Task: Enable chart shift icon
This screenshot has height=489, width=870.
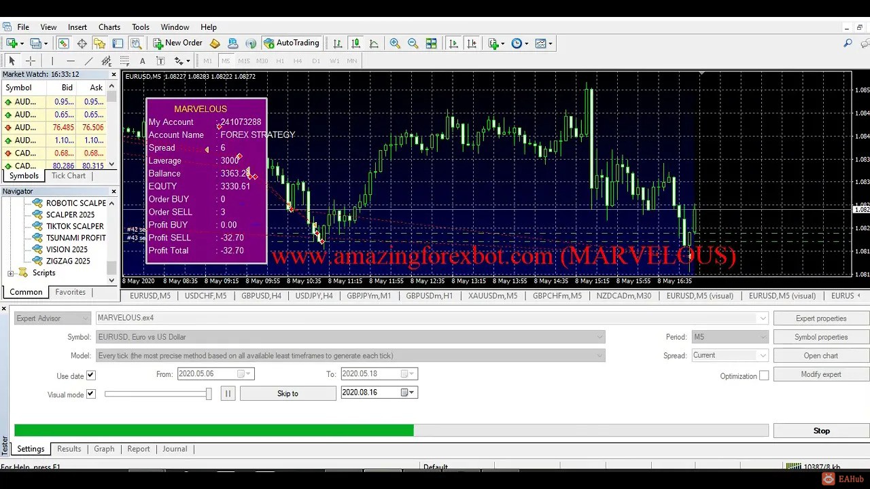Action: [x=472, y=43]
